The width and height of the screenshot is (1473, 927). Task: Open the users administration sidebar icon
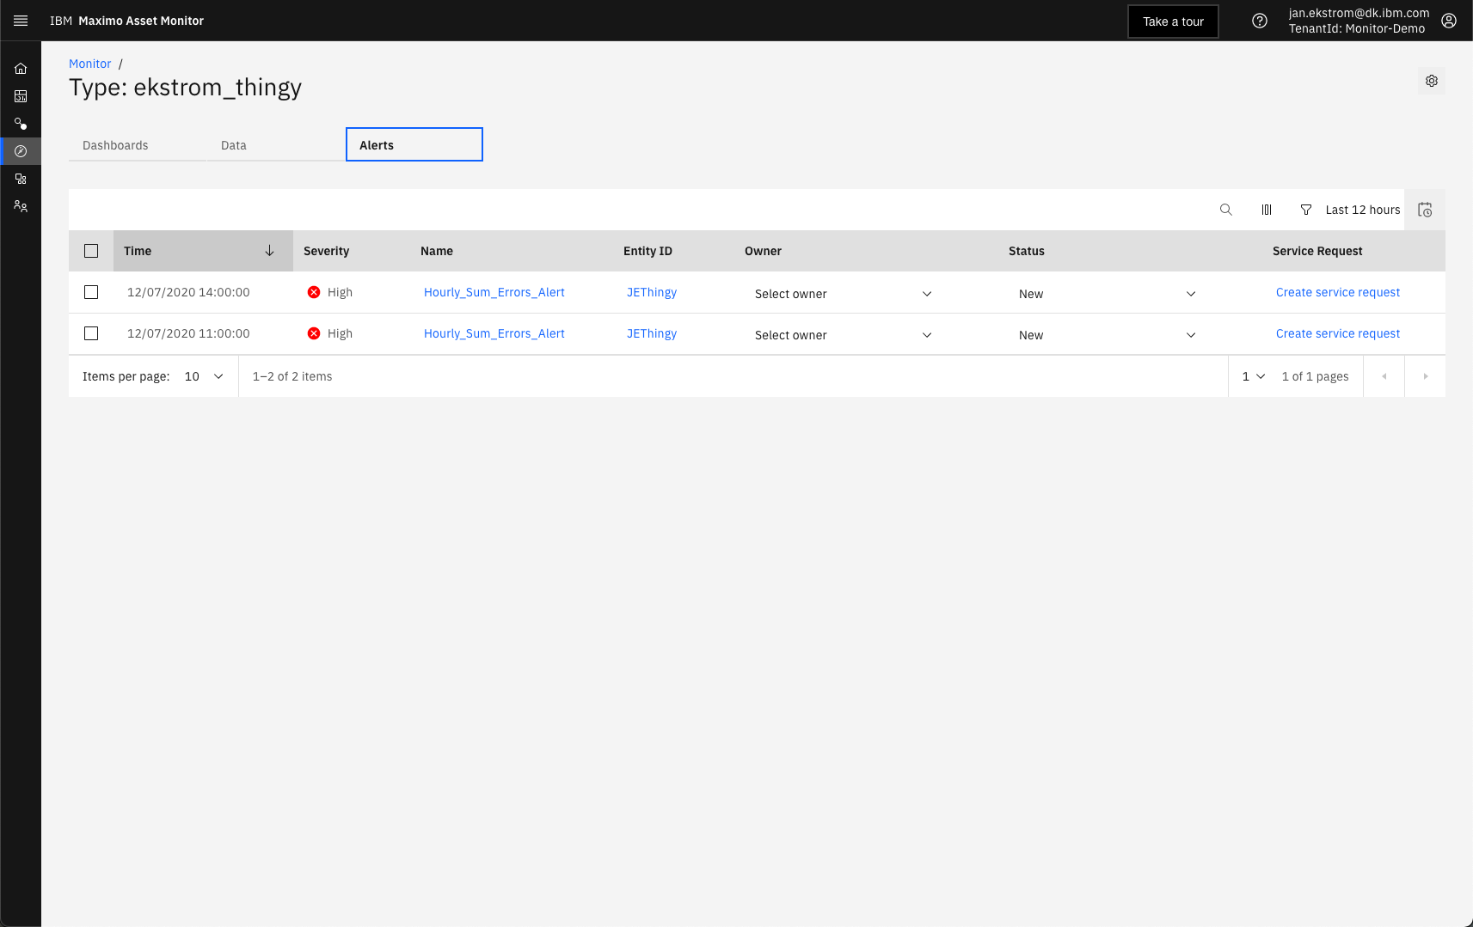tap(21, 206)
